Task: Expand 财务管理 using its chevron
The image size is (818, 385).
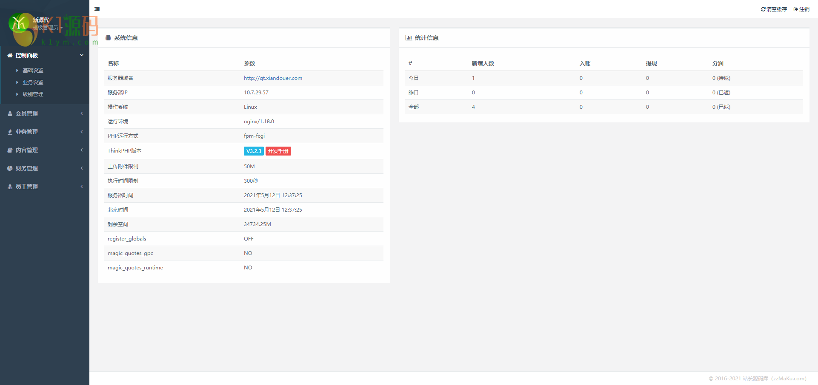Action: coord(82,168)
